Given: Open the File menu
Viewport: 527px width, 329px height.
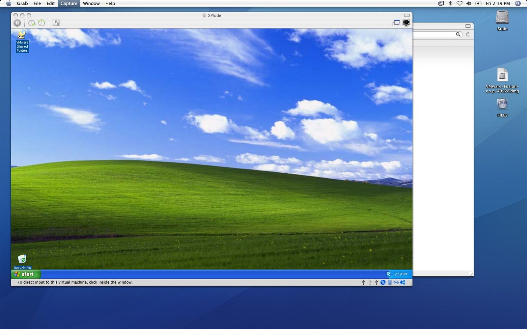Looking at the screenshot, I should [37, 3].
